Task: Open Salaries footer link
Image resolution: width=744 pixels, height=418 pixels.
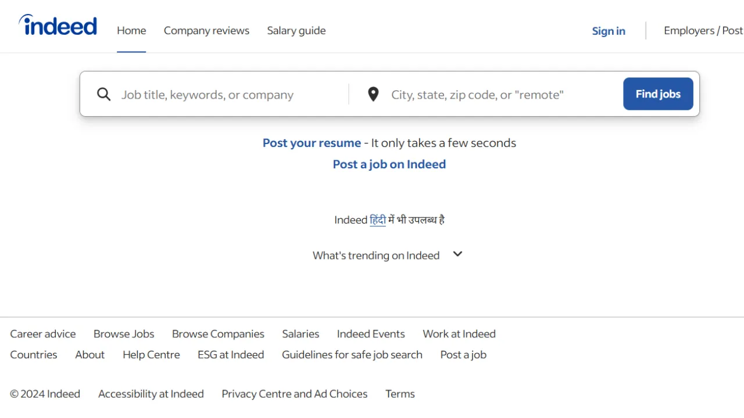Action: (301, 334)
